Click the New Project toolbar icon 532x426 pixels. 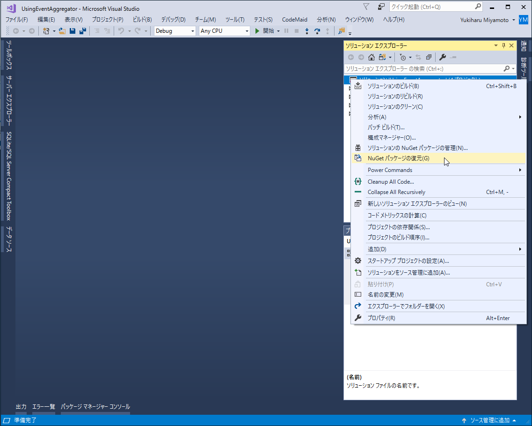[46, 31]
